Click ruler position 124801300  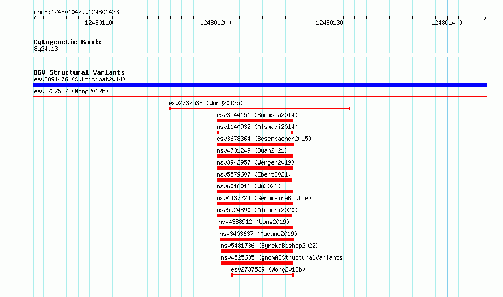[331, 23]
